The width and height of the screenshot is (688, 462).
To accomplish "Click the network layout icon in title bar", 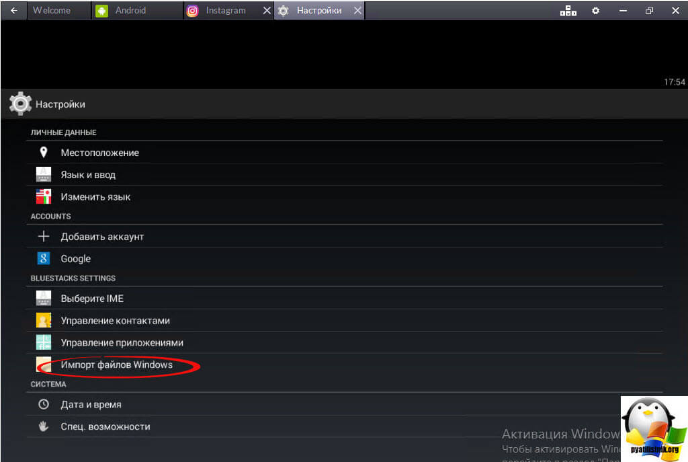I will point(568,11).
